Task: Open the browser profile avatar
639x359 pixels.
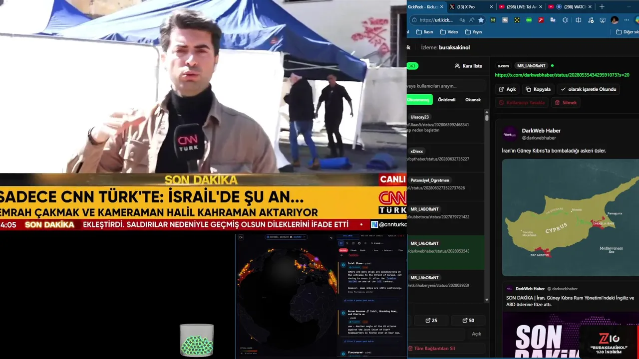Action: coord(615,20)
